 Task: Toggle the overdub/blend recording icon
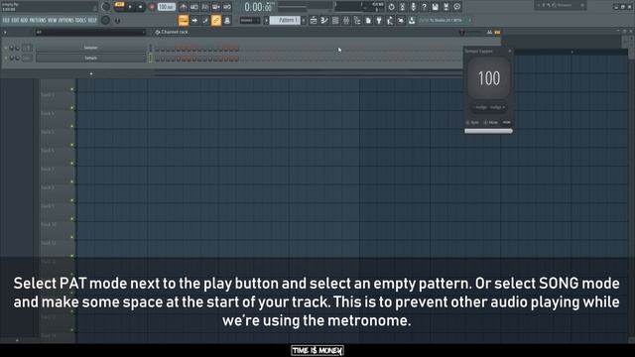pos(216,7)
